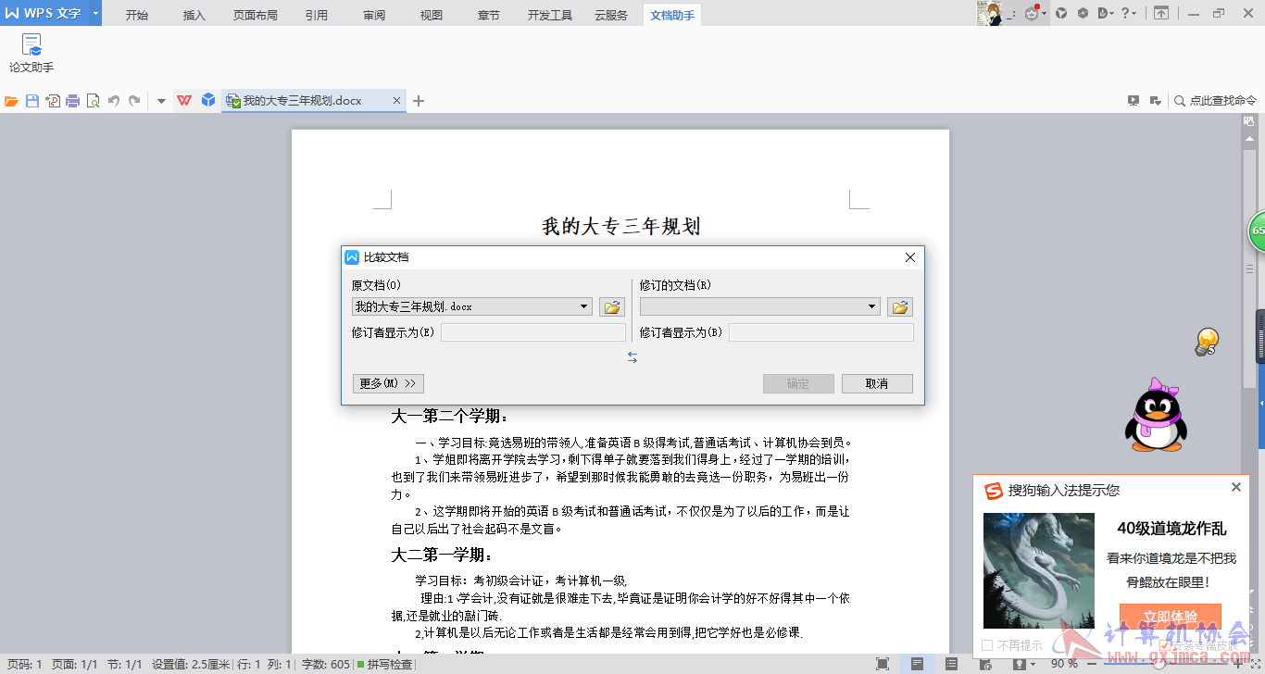Click the orange Open file folder icon
Image resolution: width=1265 pixels, height=674 pixels.
click(x=12, y=101)
